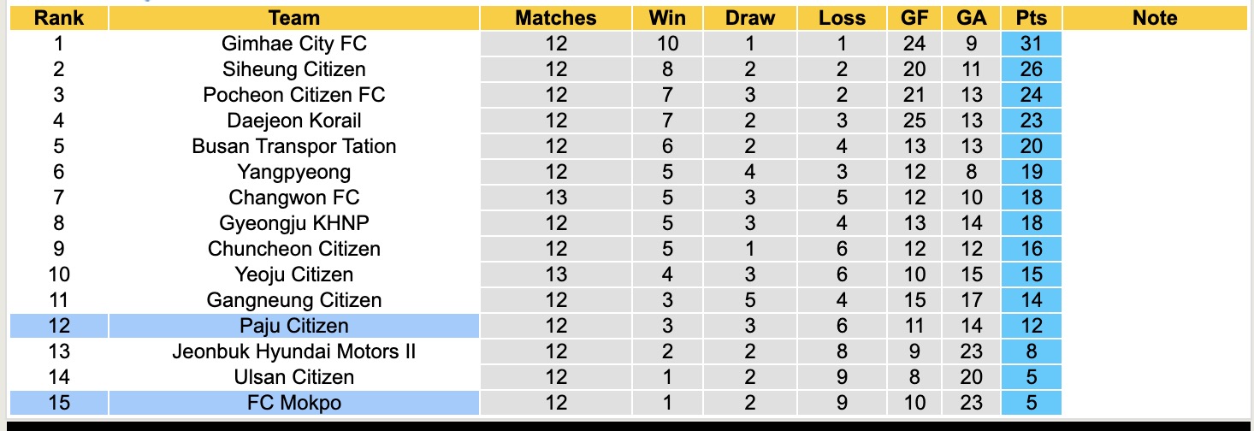Open the Gyeongju KHNP team link

tap(293, 223)
